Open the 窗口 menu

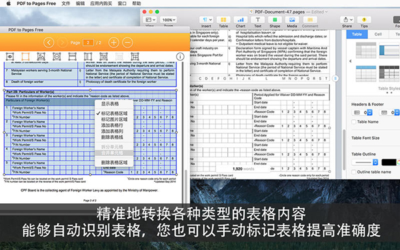pyautogui.click(x=122, y=3)
